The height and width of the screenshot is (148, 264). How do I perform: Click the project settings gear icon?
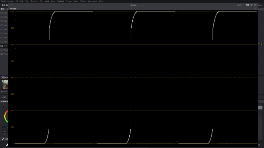point(259,144)
